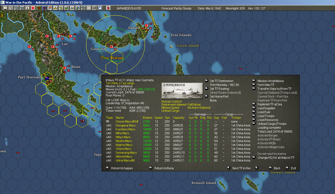Click the Feni Islands map label
The image size is (335, 194).
coord(181,35)
